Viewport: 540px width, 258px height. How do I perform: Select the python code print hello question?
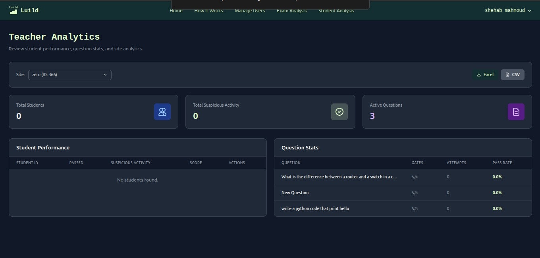click(403, 208)
